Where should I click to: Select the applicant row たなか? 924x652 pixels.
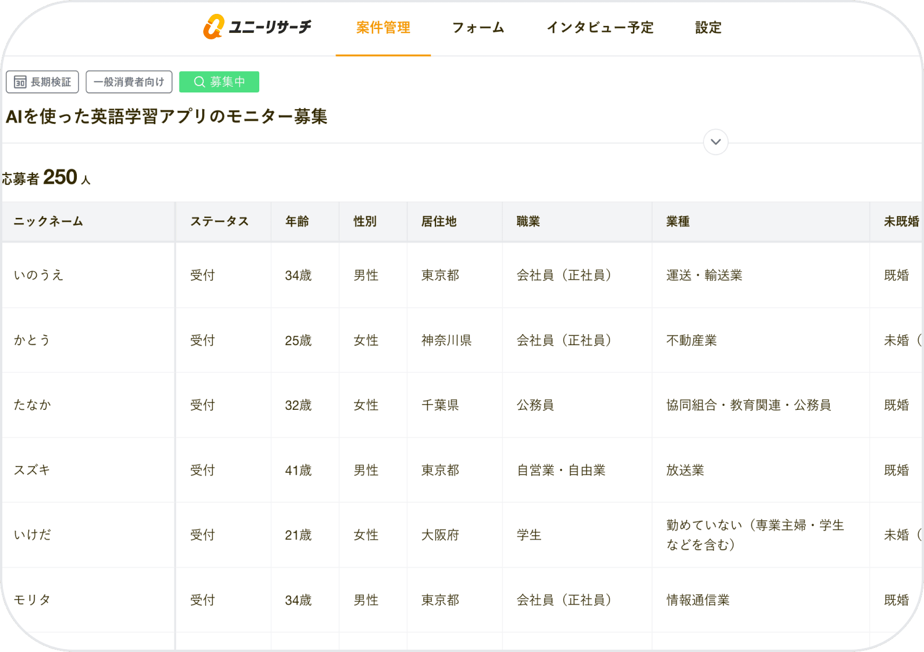pos(87,405)
